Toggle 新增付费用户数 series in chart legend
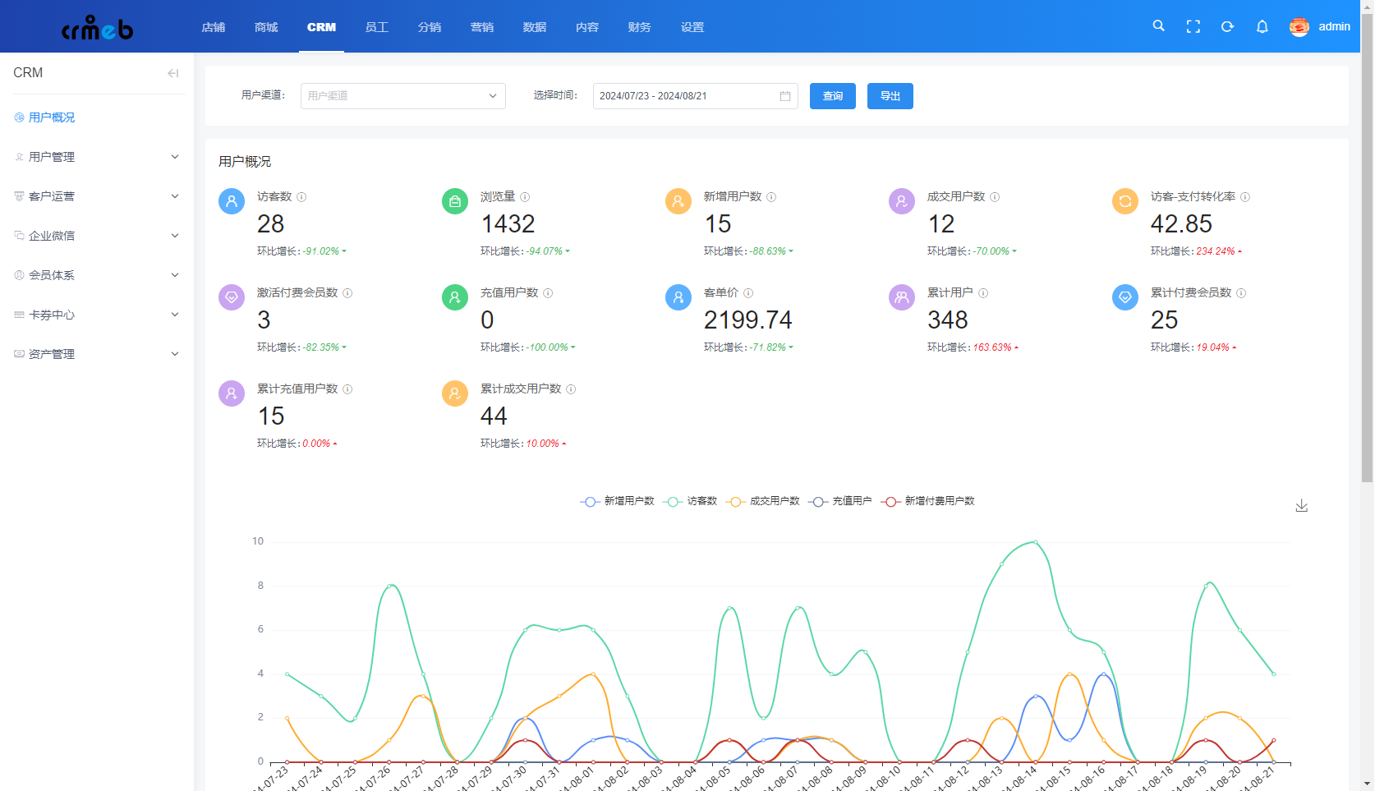Screen dimensions: 1375x791 [x=927, y=501]
